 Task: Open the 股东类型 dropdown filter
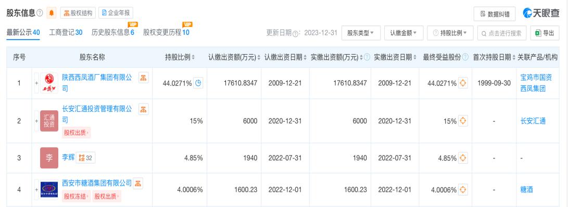click(361, 33)
